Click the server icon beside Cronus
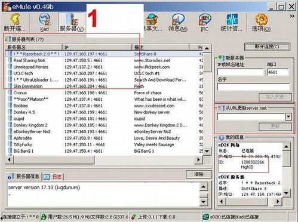 coord(10,92)
